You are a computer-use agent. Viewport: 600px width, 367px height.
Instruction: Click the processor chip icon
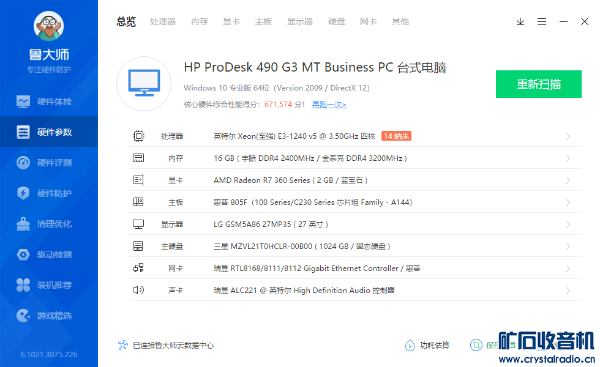click(x=138, y=136)
